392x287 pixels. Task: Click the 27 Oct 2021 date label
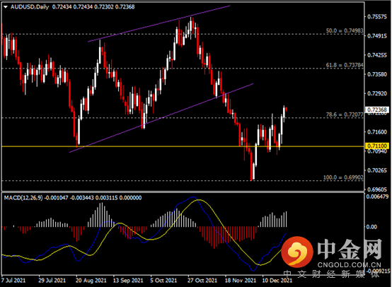point(202,281)
